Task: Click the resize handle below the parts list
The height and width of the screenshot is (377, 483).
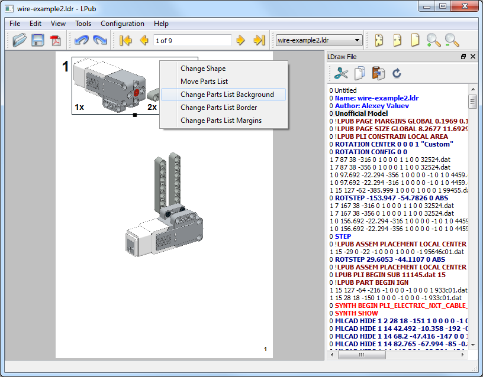Action: pos(135,115)
